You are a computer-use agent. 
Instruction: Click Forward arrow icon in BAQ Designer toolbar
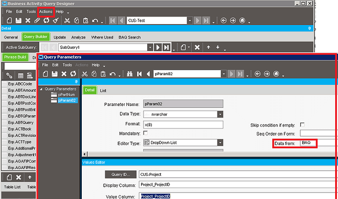point(233,21)
